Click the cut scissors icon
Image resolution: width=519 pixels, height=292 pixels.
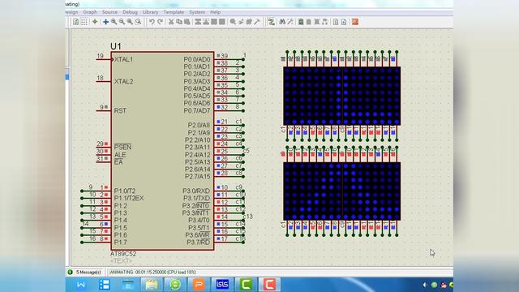[x=171, y=22]
